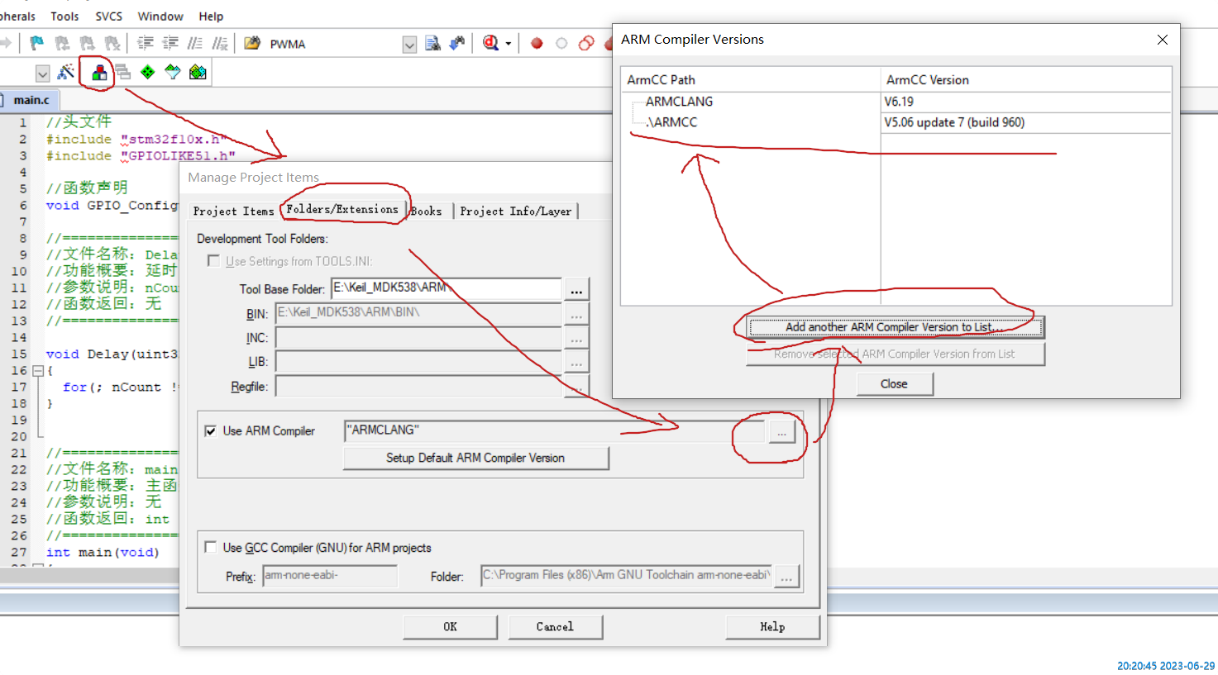1218x675 pixels.
Task: Open Find in Files folder icon
Action: 252,43
